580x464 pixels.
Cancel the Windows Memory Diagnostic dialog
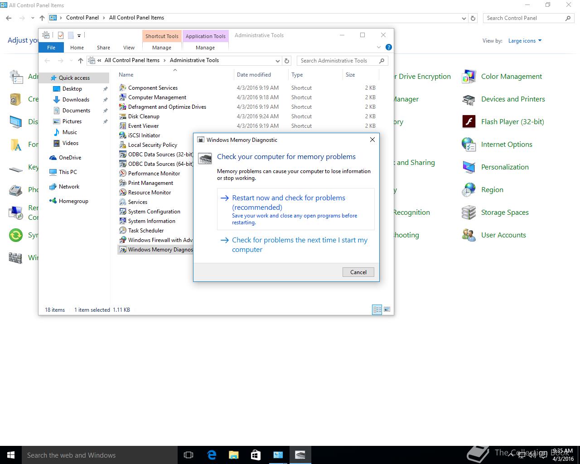[x=358, y=272]
